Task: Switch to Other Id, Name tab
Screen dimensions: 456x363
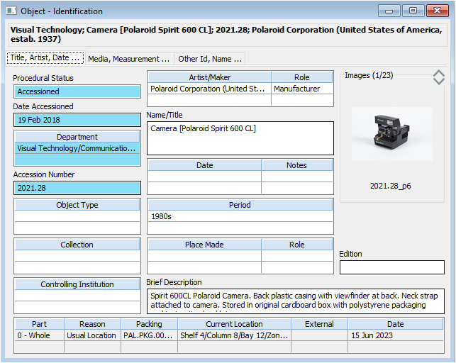Action: [210, 59]
